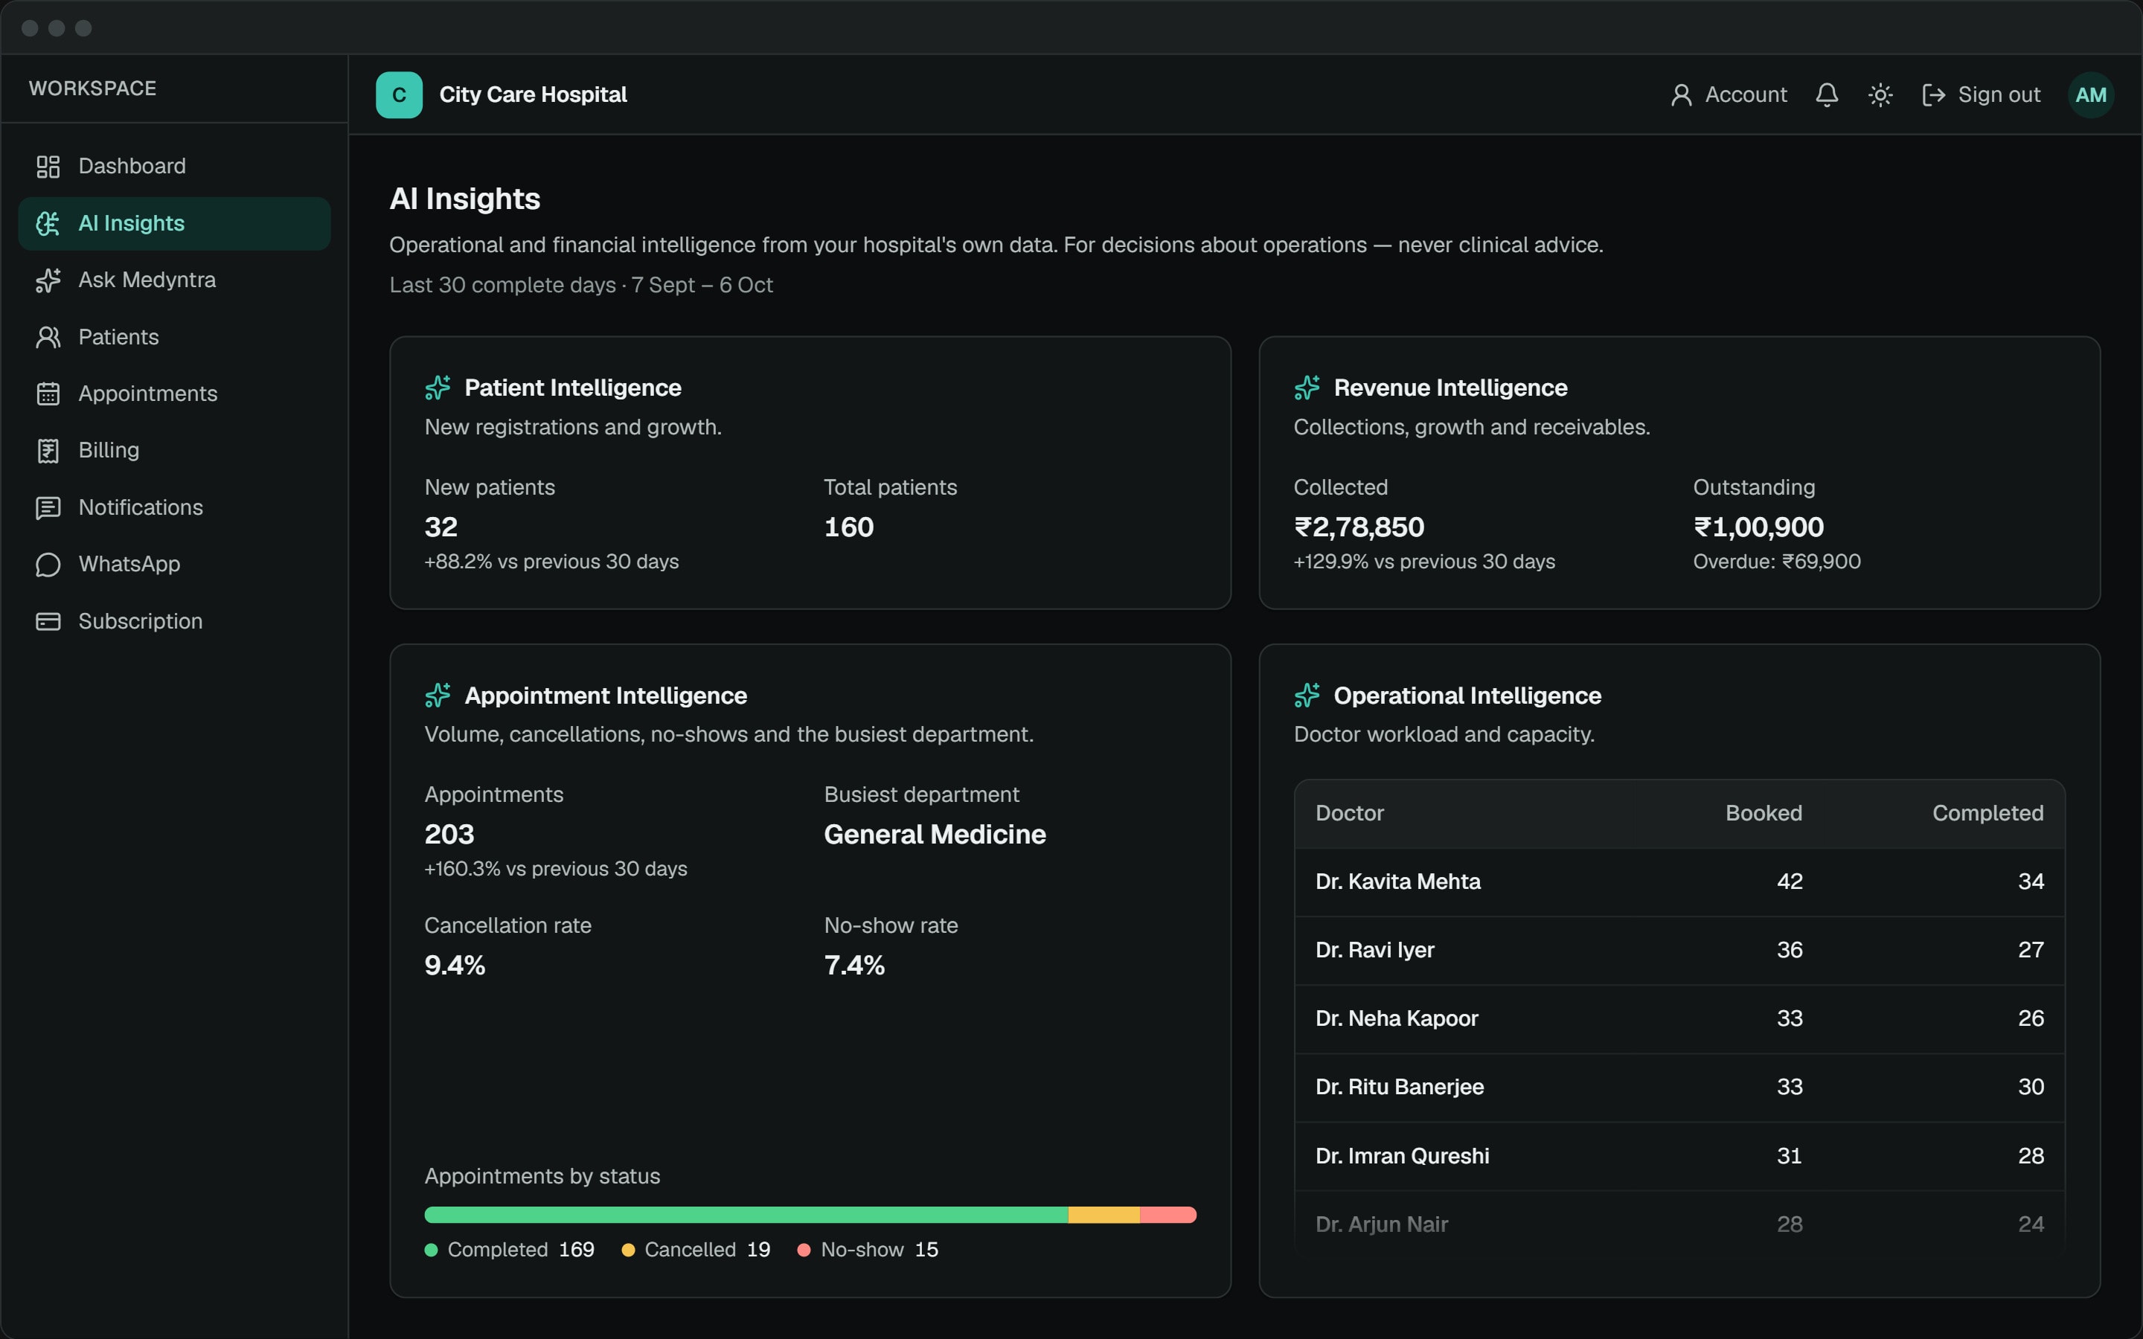Navigate to the Billing section
Screen dimensions: 2143x1339
[174, 451]
